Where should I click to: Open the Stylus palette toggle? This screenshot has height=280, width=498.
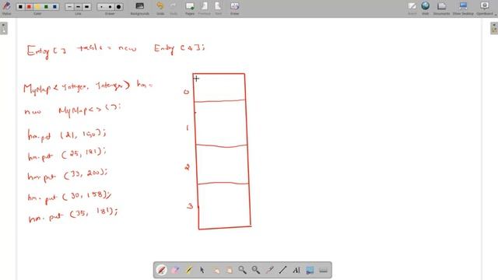(6, 8)
